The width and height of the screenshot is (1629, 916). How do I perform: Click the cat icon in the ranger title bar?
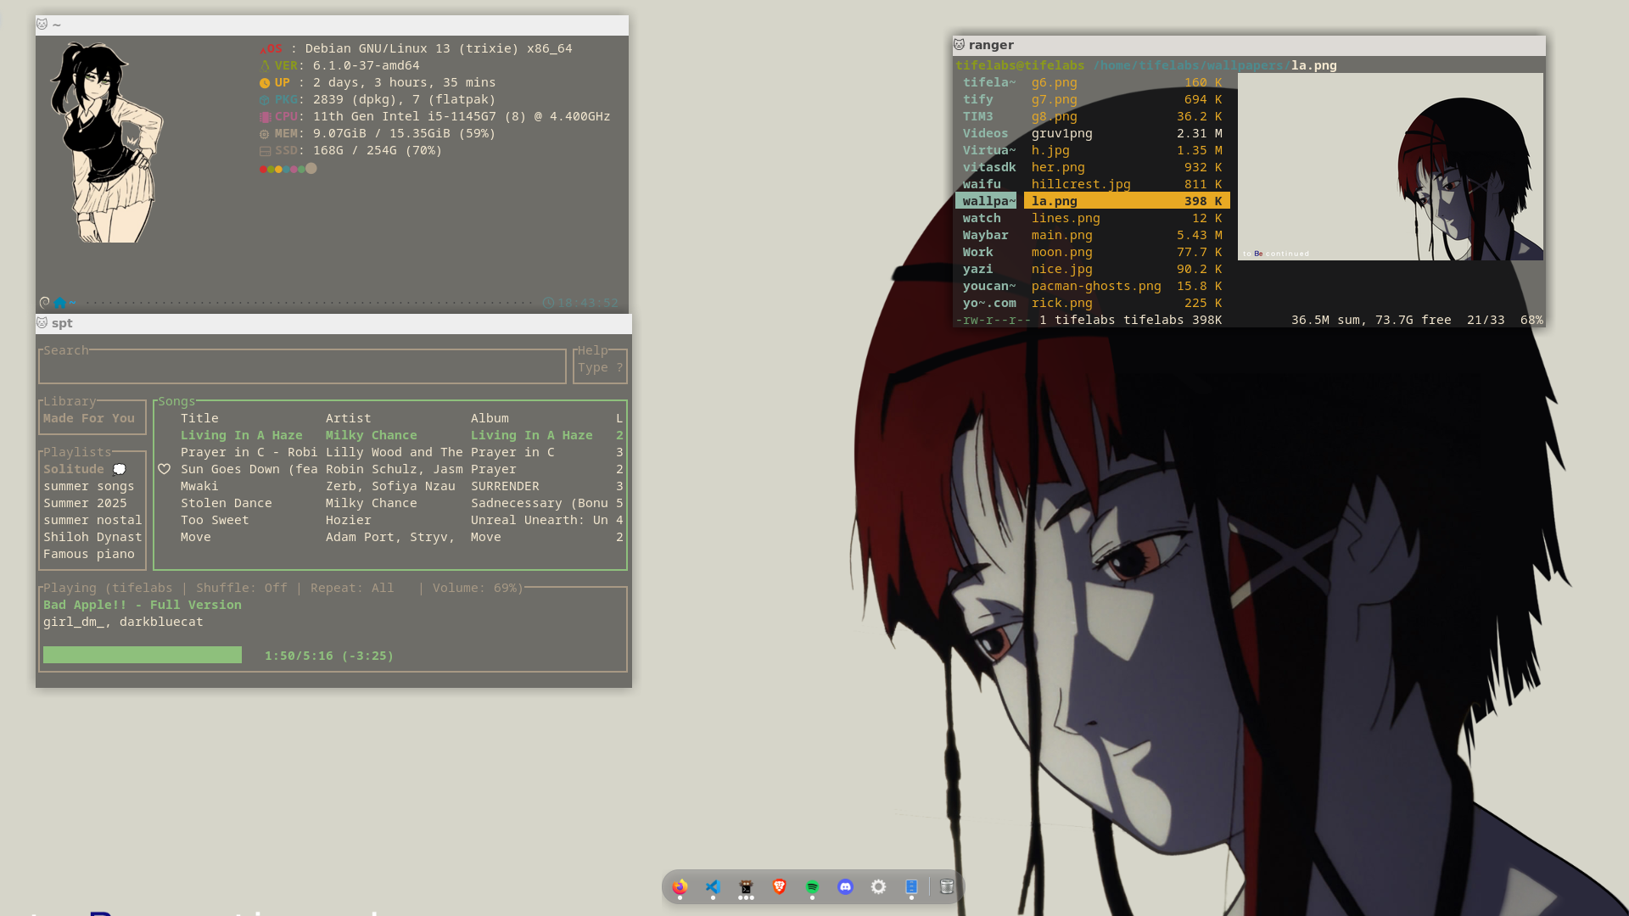click(959, 44)
